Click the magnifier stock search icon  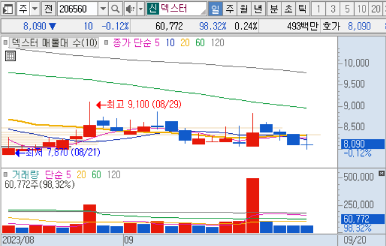[x=115, y=9]
